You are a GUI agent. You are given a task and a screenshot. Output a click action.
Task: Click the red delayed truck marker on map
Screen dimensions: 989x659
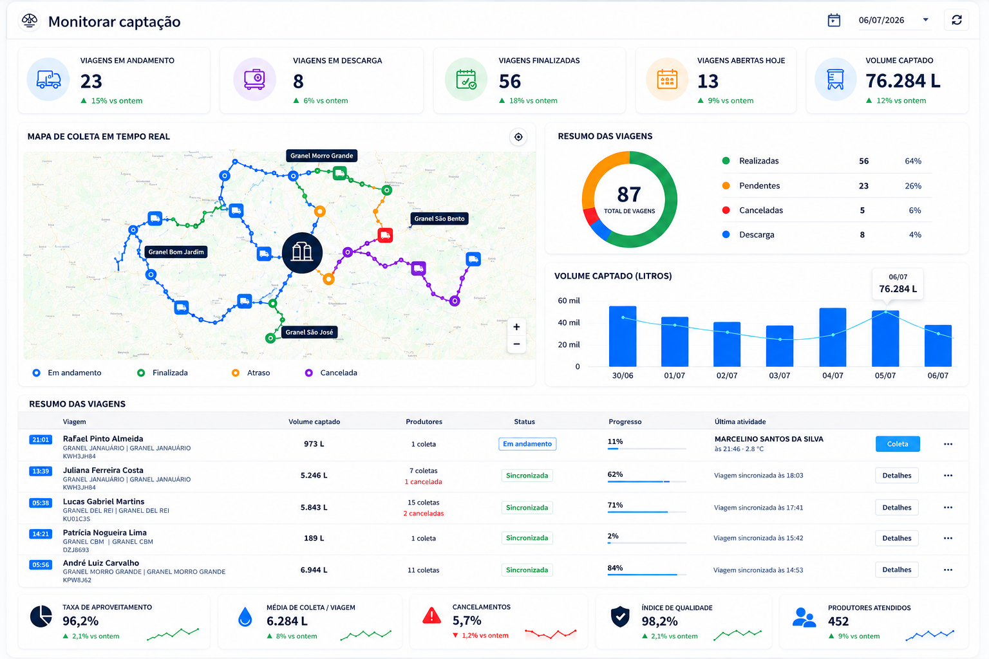385,236
